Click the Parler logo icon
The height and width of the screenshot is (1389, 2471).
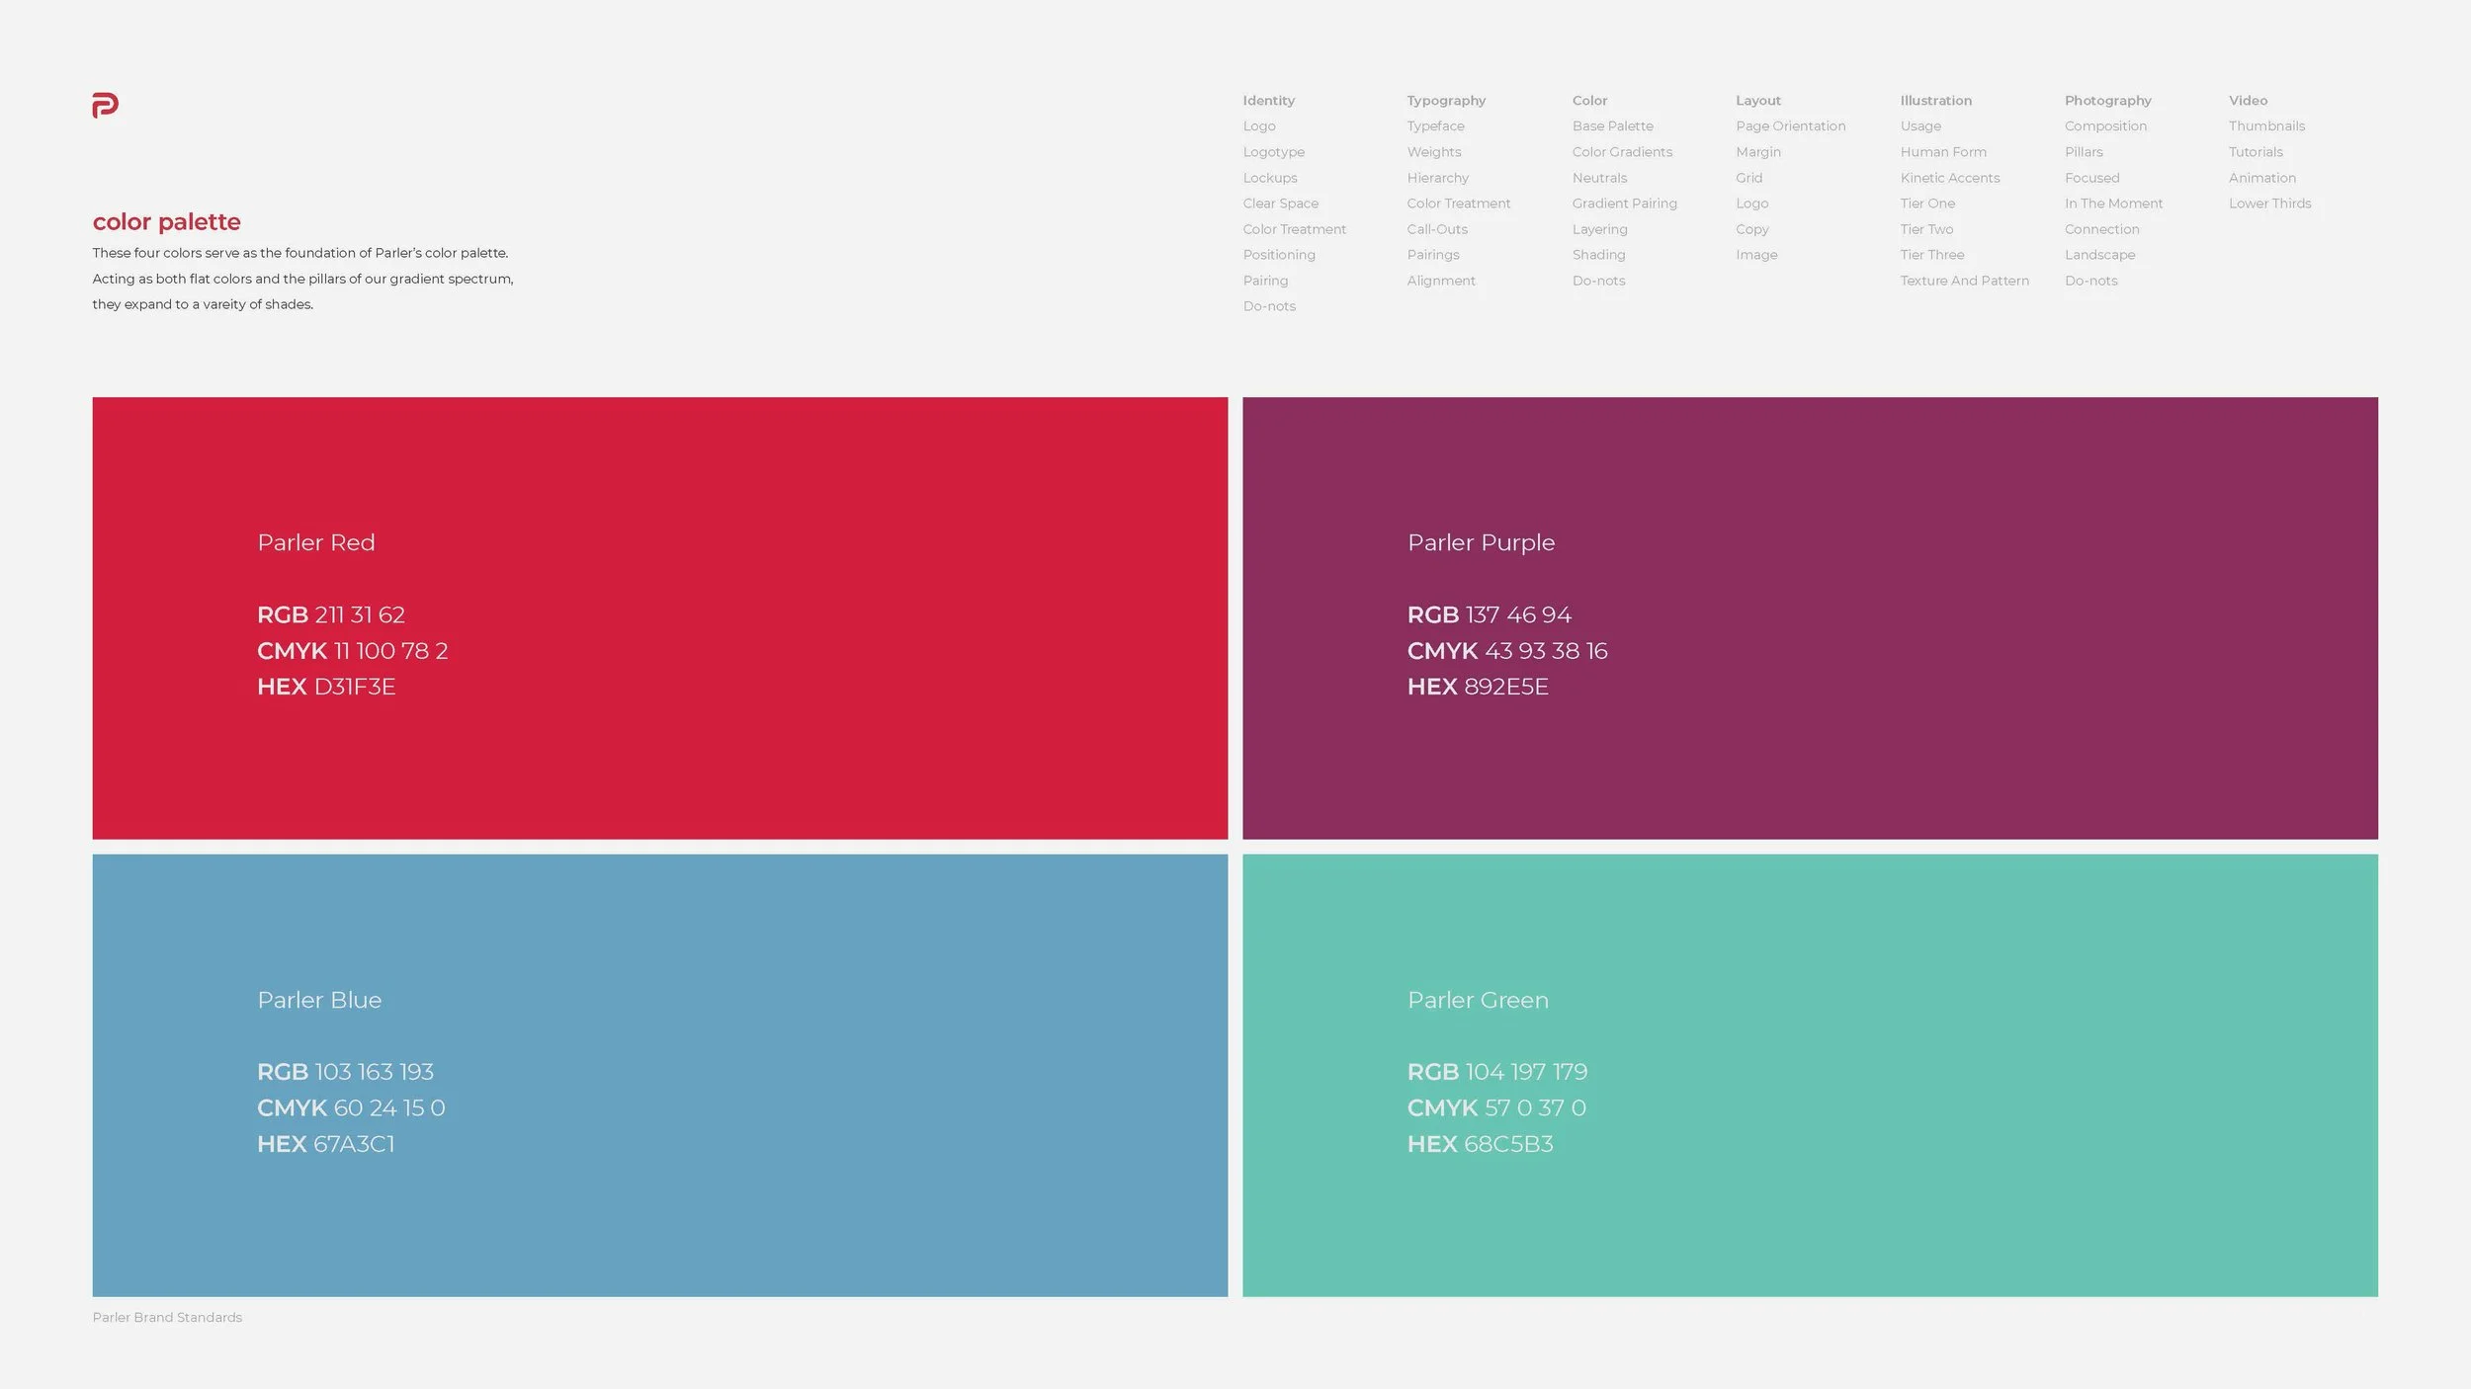[105, 105]
